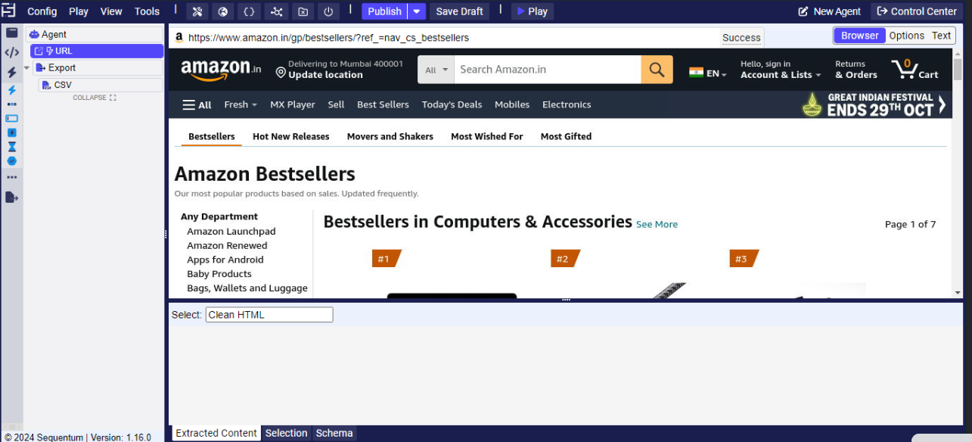Screen dimensions: 972x442
Task: Open the Tools menu
Action: (148, 11)
